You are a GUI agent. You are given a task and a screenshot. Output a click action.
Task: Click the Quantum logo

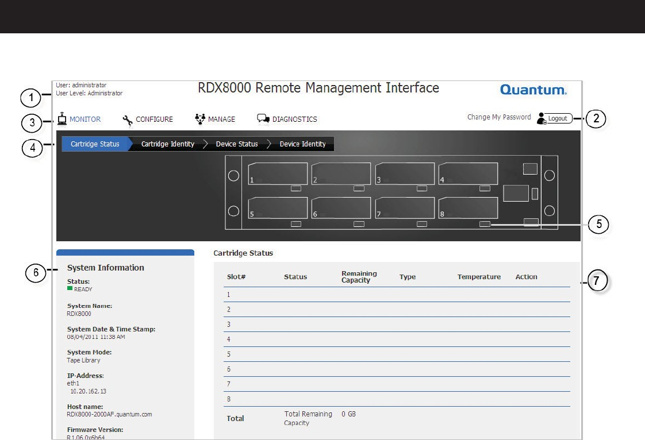(x=533, y=90)
